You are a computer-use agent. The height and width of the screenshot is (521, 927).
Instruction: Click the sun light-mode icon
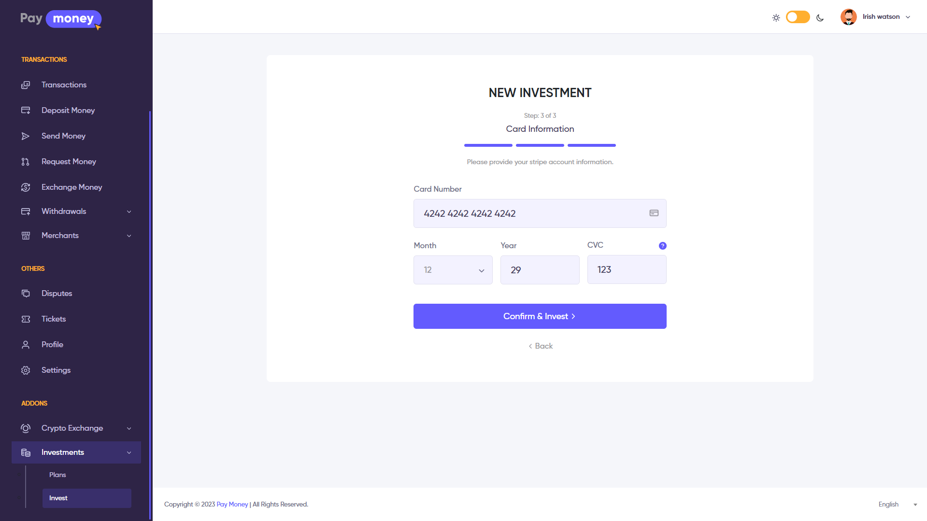tap(776, 18)
